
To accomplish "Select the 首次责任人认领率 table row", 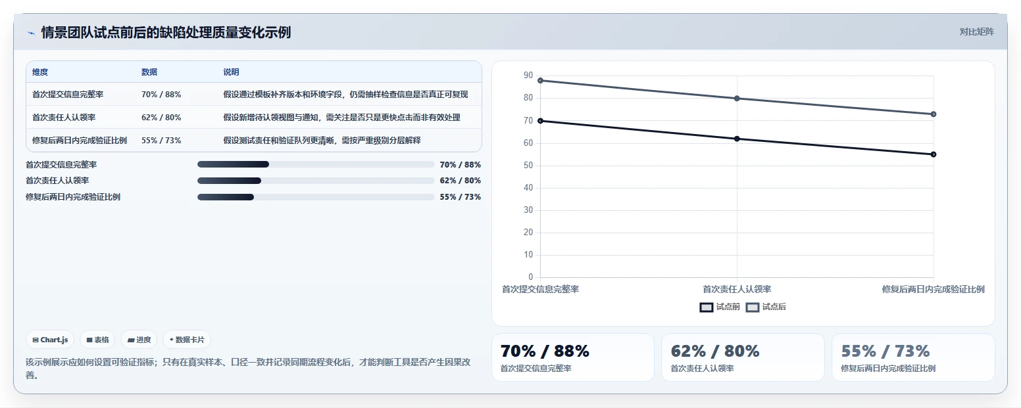I will [x=254, y=117].
